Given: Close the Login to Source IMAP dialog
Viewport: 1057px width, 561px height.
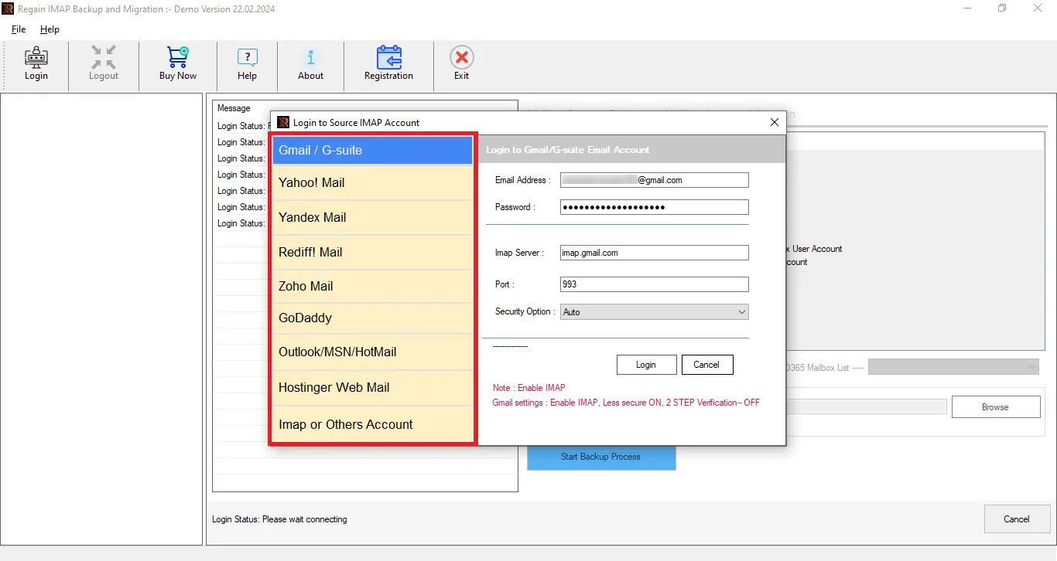Looking at the screenshot, I should pos(775,122).
